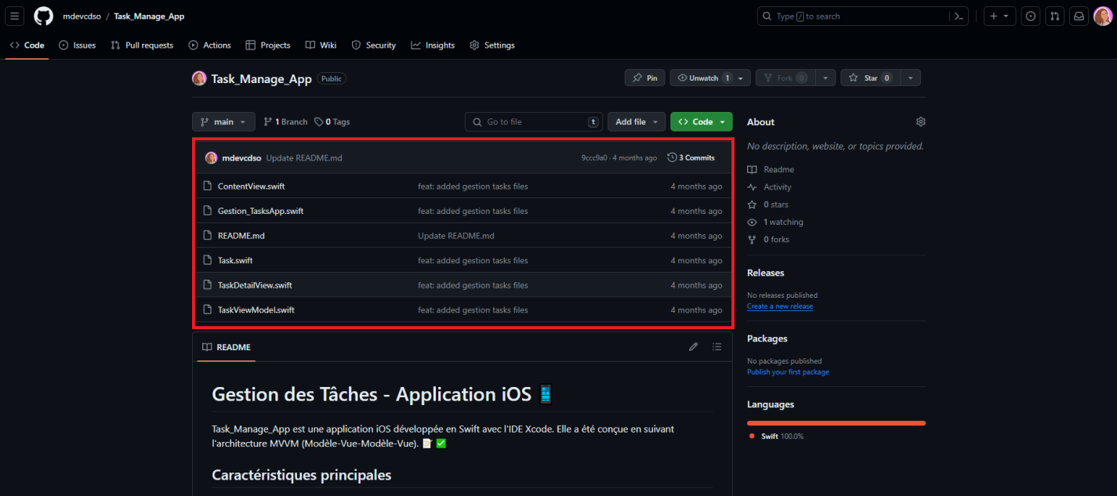View the 3 Commits history
Screen dimensions: 1117x496
[x=691, y=157]
